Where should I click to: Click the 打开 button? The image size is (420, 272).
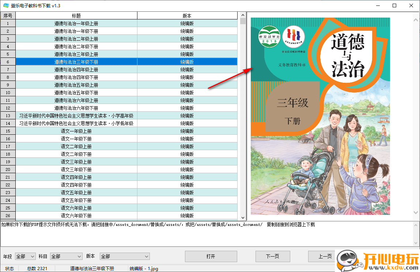click(x=211, y=256)
